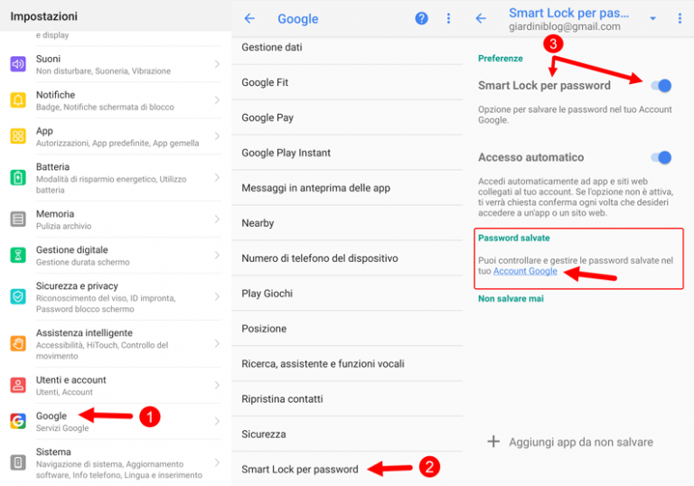Click plus icon beside Aggiungi app
Viewport: 694px width, 486px height.
pos(493,442)
